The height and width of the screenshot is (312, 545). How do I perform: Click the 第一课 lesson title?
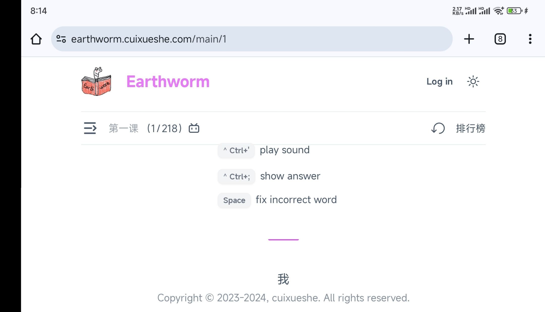(124, 128)
